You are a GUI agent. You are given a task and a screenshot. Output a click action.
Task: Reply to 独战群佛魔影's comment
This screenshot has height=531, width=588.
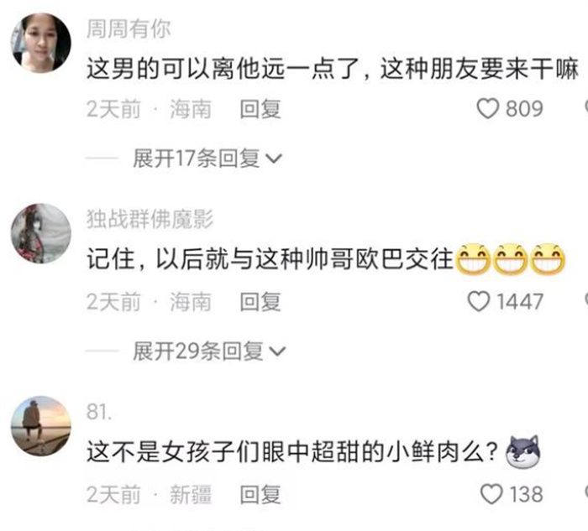click(x=260, y=302)
